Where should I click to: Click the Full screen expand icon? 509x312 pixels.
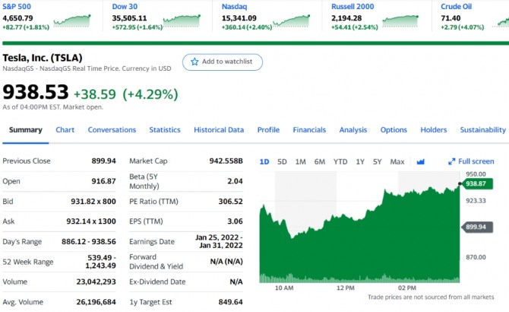pos(452,161)
